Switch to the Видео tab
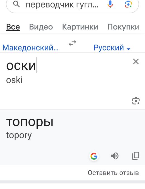The image size is (145, 189). coord(41,27)
